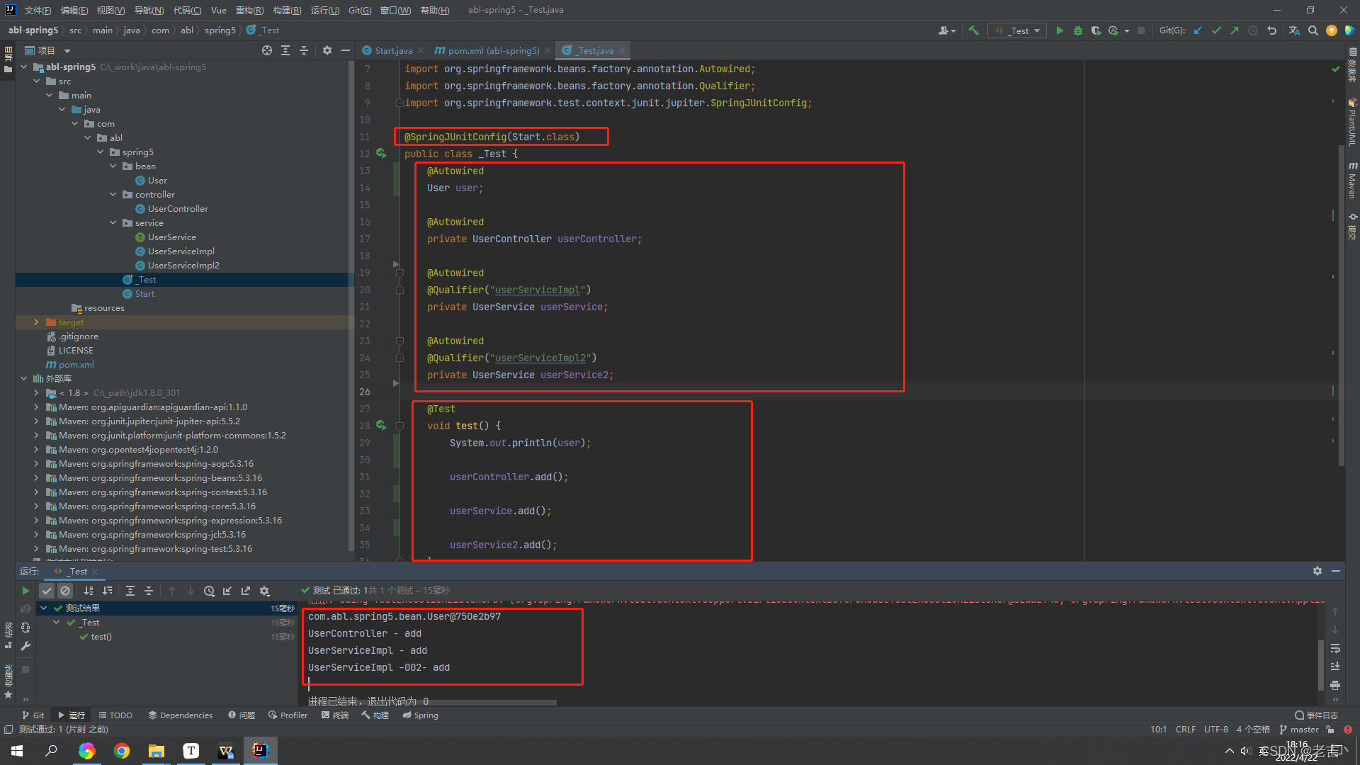
Task: Click master branch in status bar
Action: tap(1303, 730)
